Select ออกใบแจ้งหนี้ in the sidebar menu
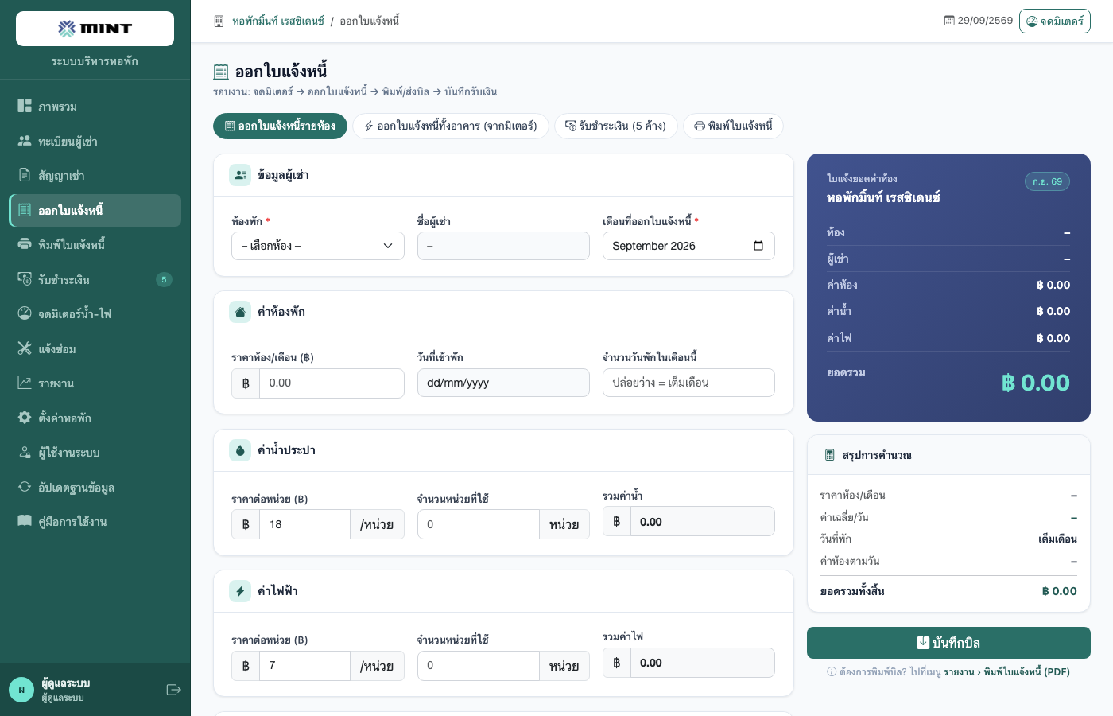The width and height of the screenshot is (1113, 716). pyautogui.click(x=95, y=210)
